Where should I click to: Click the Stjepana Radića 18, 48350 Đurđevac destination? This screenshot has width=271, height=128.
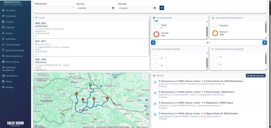tap(222, 113)
